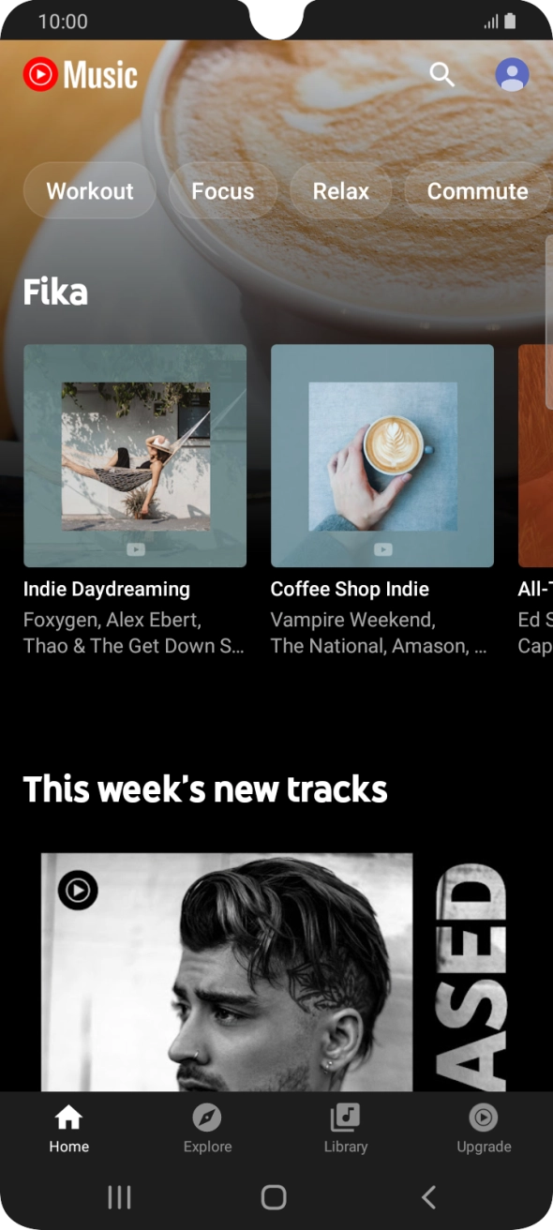Select the Workout mood chip
Image resolution: width=553 pixels, height=1230 pixels.
(90, 190)
